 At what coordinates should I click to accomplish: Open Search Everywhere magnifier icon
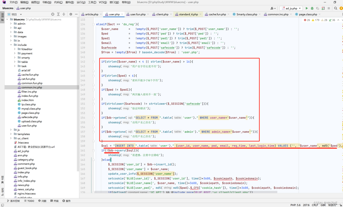click(336, 8)
